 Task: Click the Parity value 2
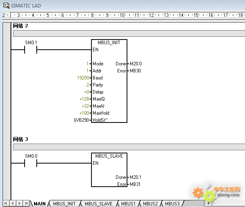[x=88, y=85]
